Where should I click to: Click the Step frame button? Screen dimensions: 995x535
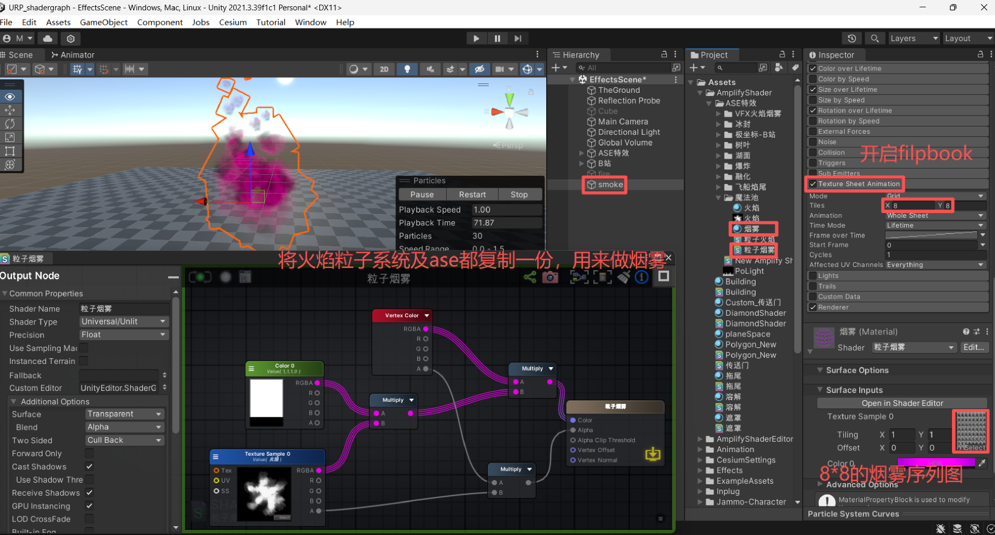click(x=518, y=38)
